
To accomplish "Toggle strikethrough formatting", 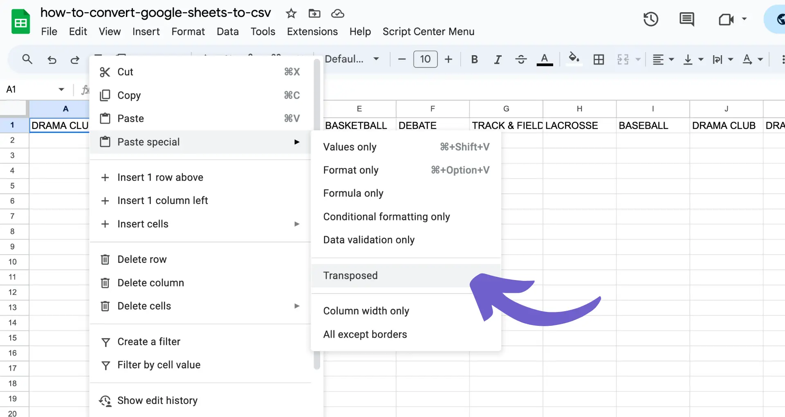I will pos(521,60).
